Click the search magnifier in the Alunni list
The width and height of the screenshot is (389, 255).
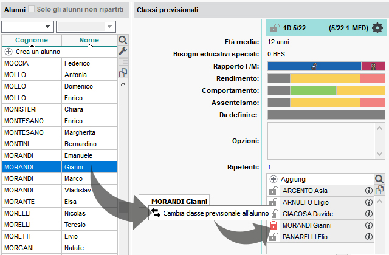(123, 40)
